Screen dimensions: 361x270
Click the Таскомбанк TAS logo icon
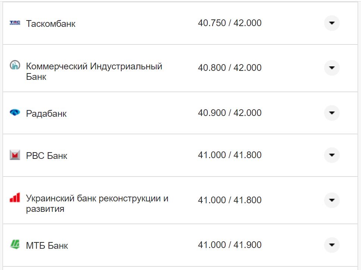[x=14, y=23]
